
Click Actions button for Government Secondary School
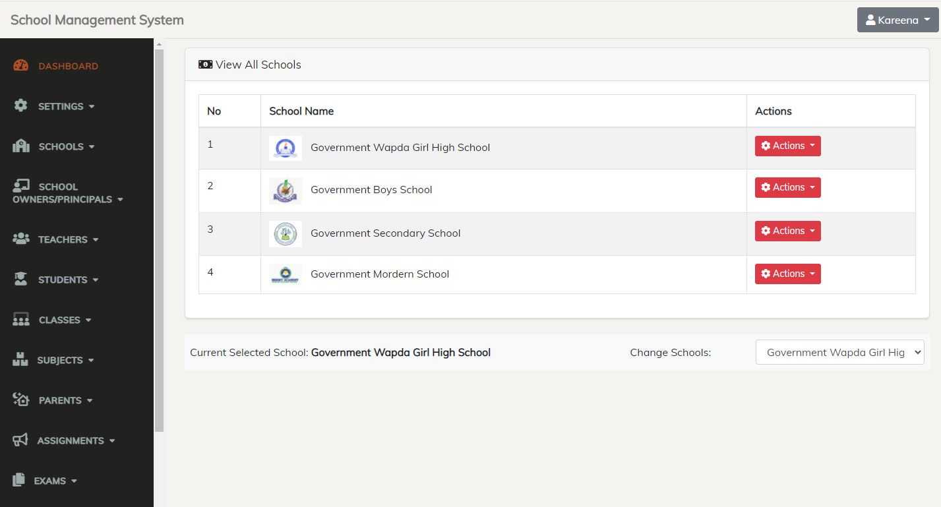tap(787, 231)
